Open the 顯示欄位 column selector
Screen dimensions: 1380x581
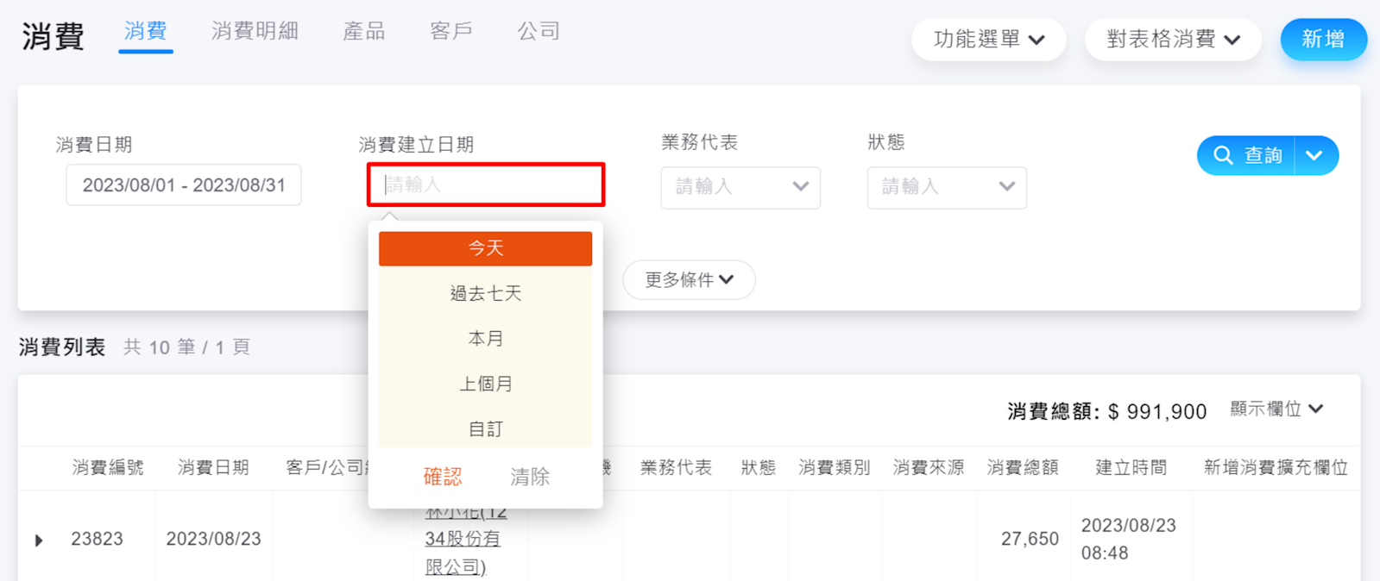point(1276,409)
